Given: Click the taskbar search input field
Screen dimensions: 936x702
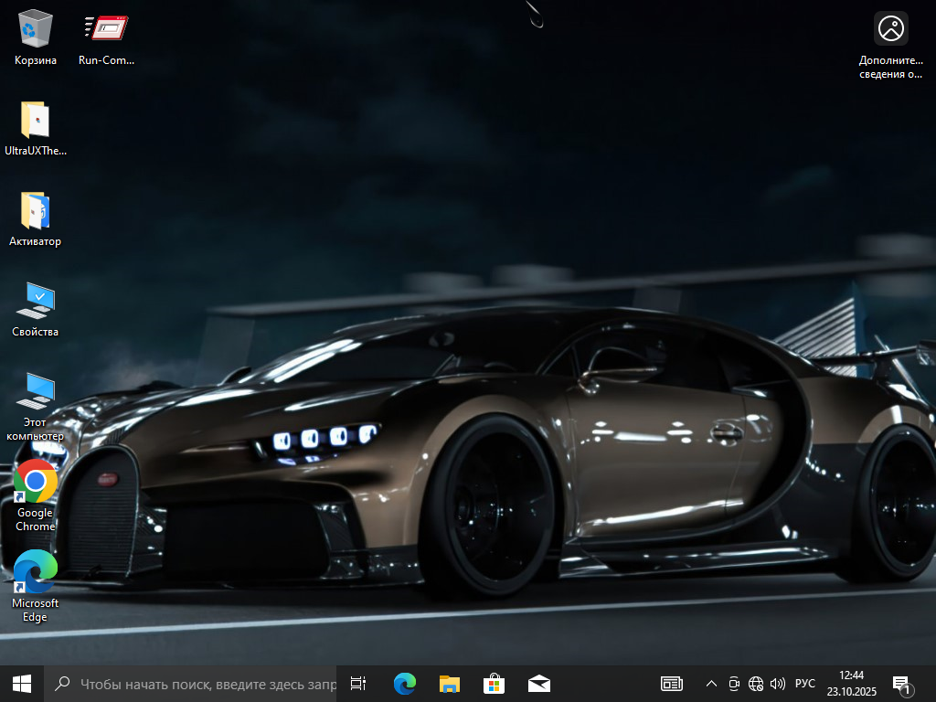Looking at the screenshot, I should click(x=201, y=683).
